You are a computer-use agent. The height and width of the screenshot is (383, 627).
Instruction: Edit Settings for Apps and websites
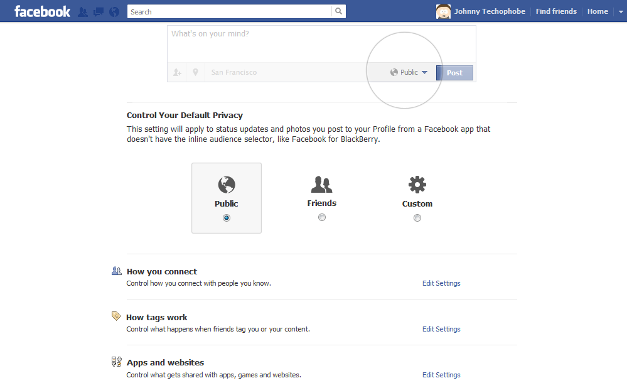(x=441, y=375)
